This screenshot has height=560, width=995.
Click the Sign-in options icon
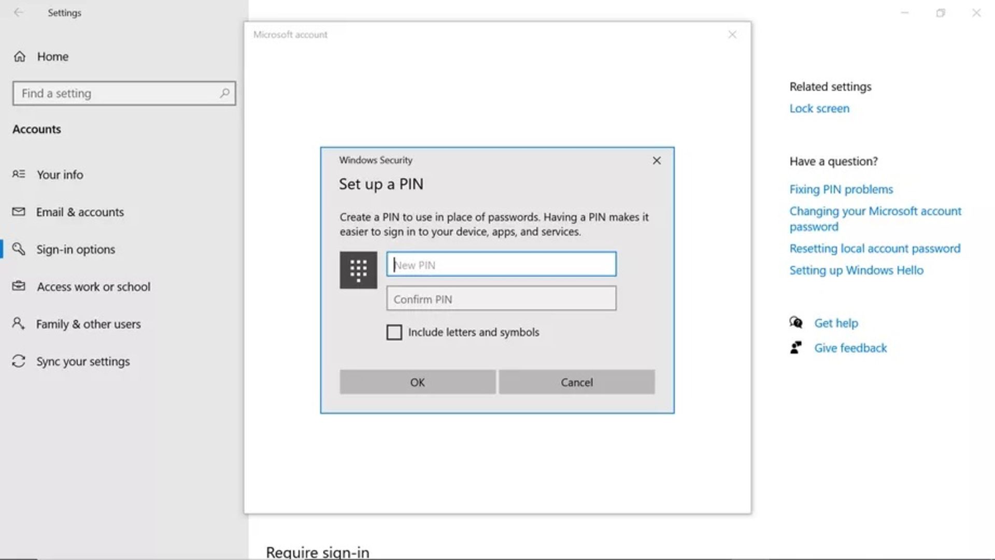coord(21,249)
